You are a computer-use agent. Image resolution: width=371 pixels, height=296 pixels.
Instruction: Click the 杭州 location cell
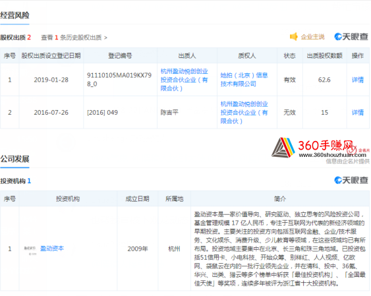(x=174, y=249)
